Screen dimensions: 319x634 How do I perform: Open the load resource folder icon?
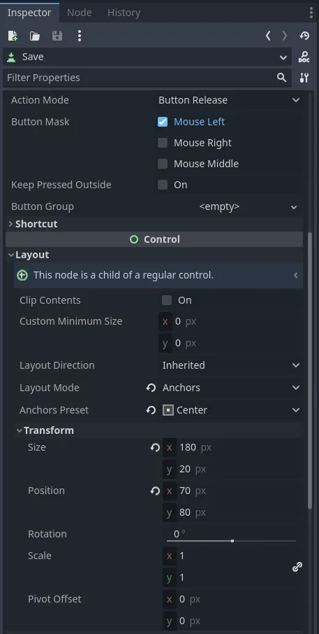(x=35, y=36)
